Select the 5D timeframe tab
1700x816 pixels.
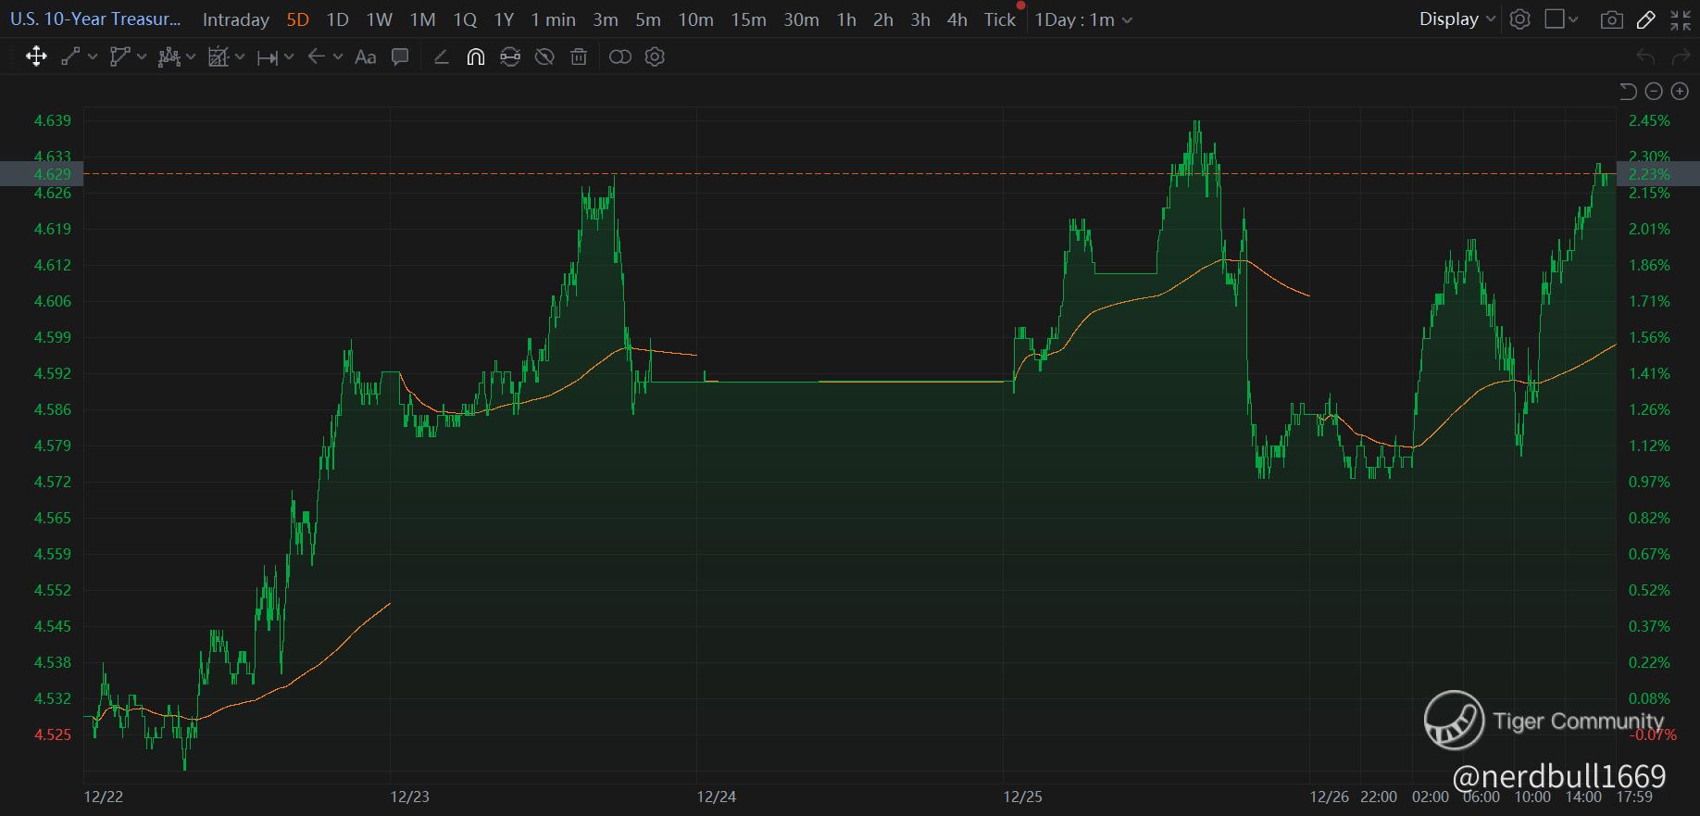pyautogui.click(x=298, y=19)
